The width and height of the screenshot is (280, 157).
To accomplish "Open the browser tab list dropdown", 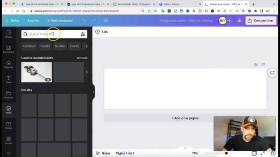I will [274, 4].
